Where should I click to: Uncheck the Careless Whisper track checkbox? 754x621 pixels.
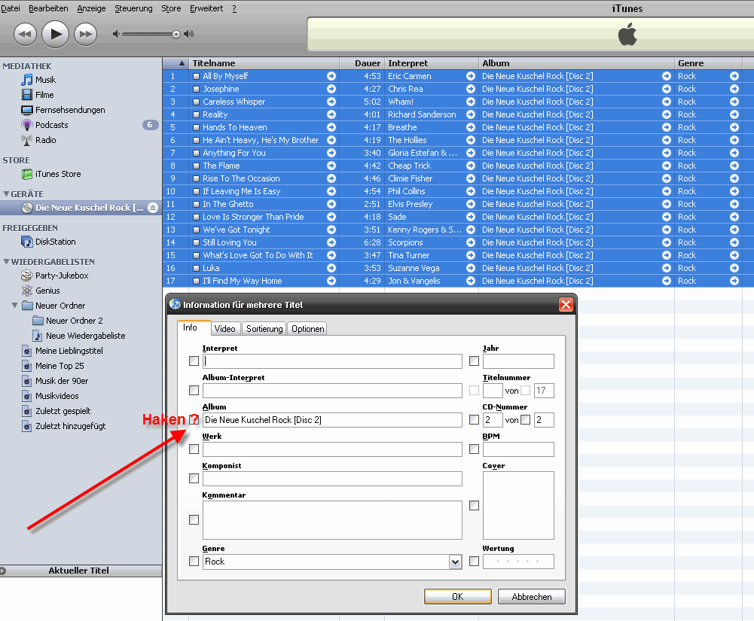click(x=196, y=102)
